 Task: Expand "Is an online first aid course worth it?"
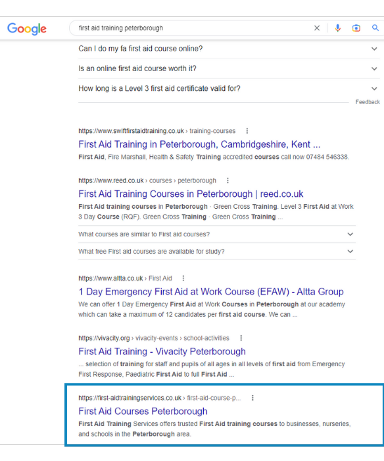[229, 68]
